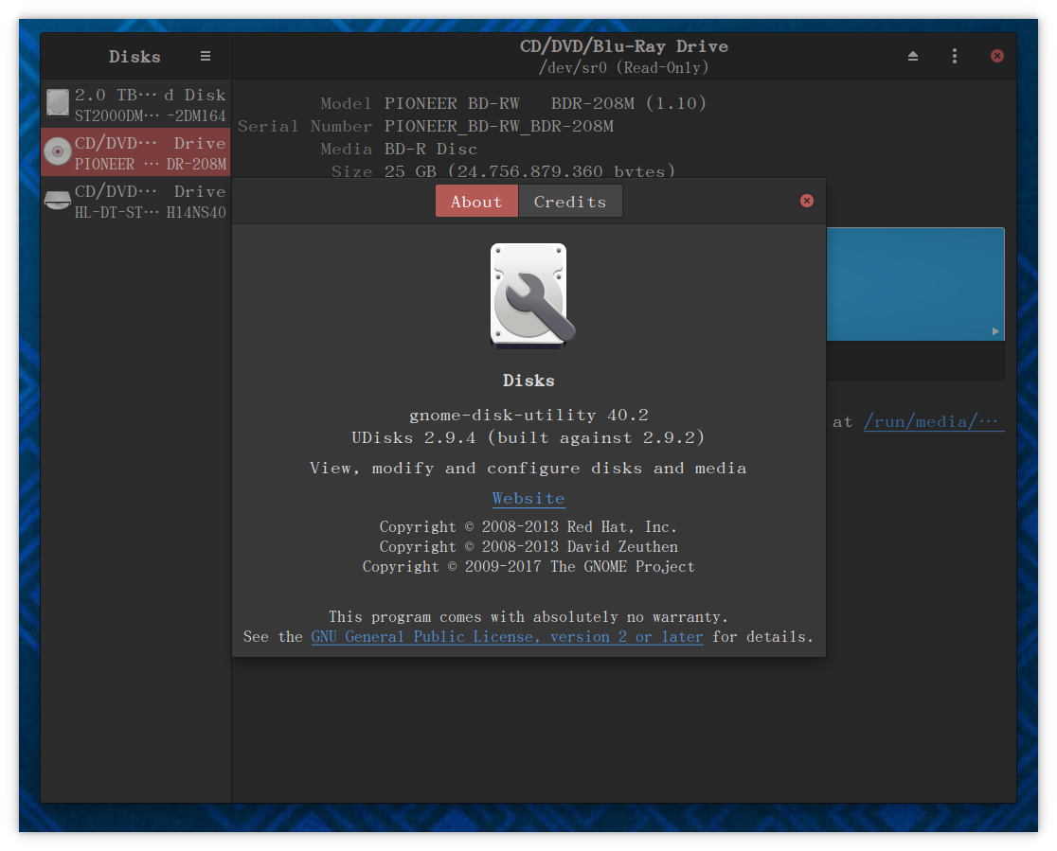1057x851 pixels.
Task: Select the PIONEER CD/DVD Drive entry
Action: [x=135, y=152]
